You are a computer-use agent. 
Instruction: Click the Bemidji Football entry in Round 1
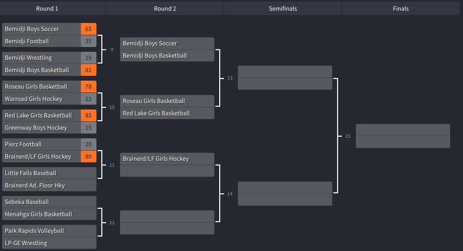click(49, 41)
